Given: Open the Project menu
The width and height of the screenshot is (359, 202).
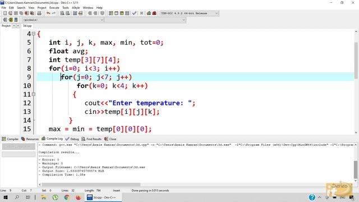Looking at the screenshot, I should click(42, 8).
